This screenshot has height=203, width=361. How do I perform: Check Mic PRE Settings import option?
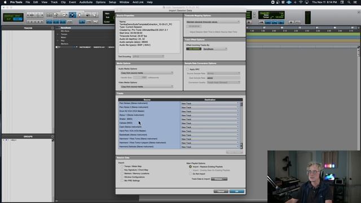[x=122, y=180]
